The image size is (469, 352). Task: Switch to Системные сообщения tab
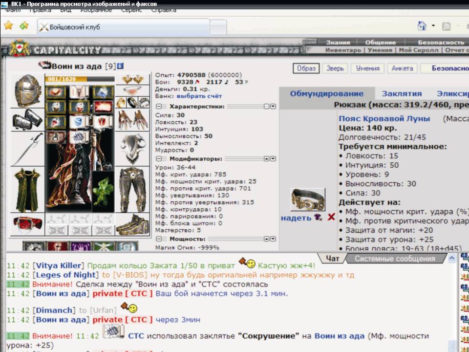395,258
